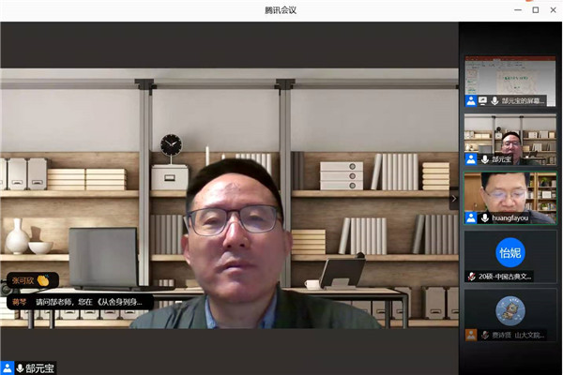Click the 贾诗雨 round profile picture
Image resolution: width=563 pixels, height=375 pixels.
[510, 309]
